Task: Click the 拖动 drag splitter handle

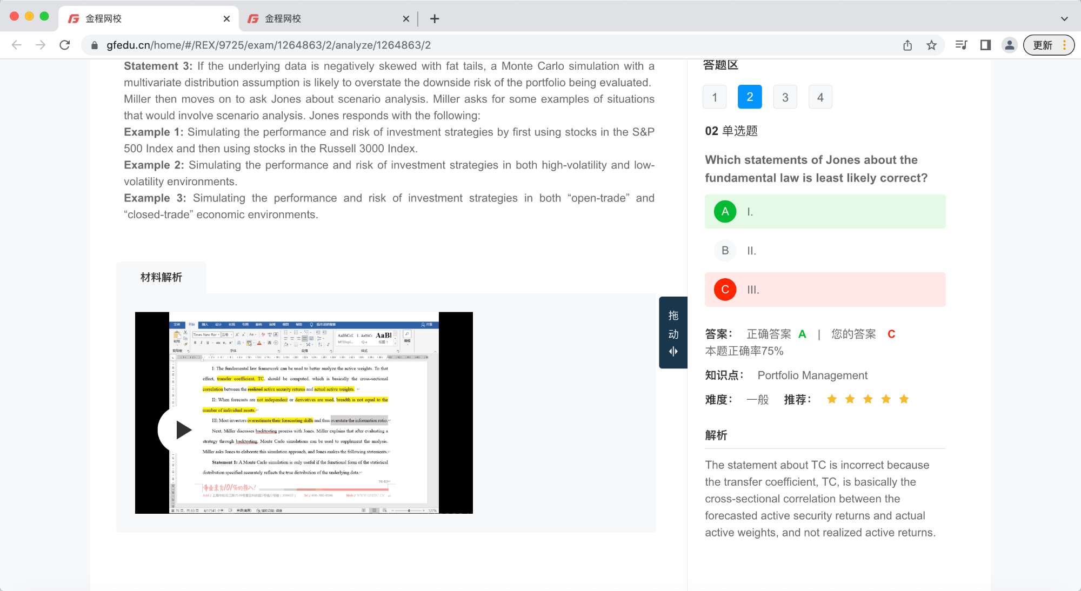Action: 673,333
